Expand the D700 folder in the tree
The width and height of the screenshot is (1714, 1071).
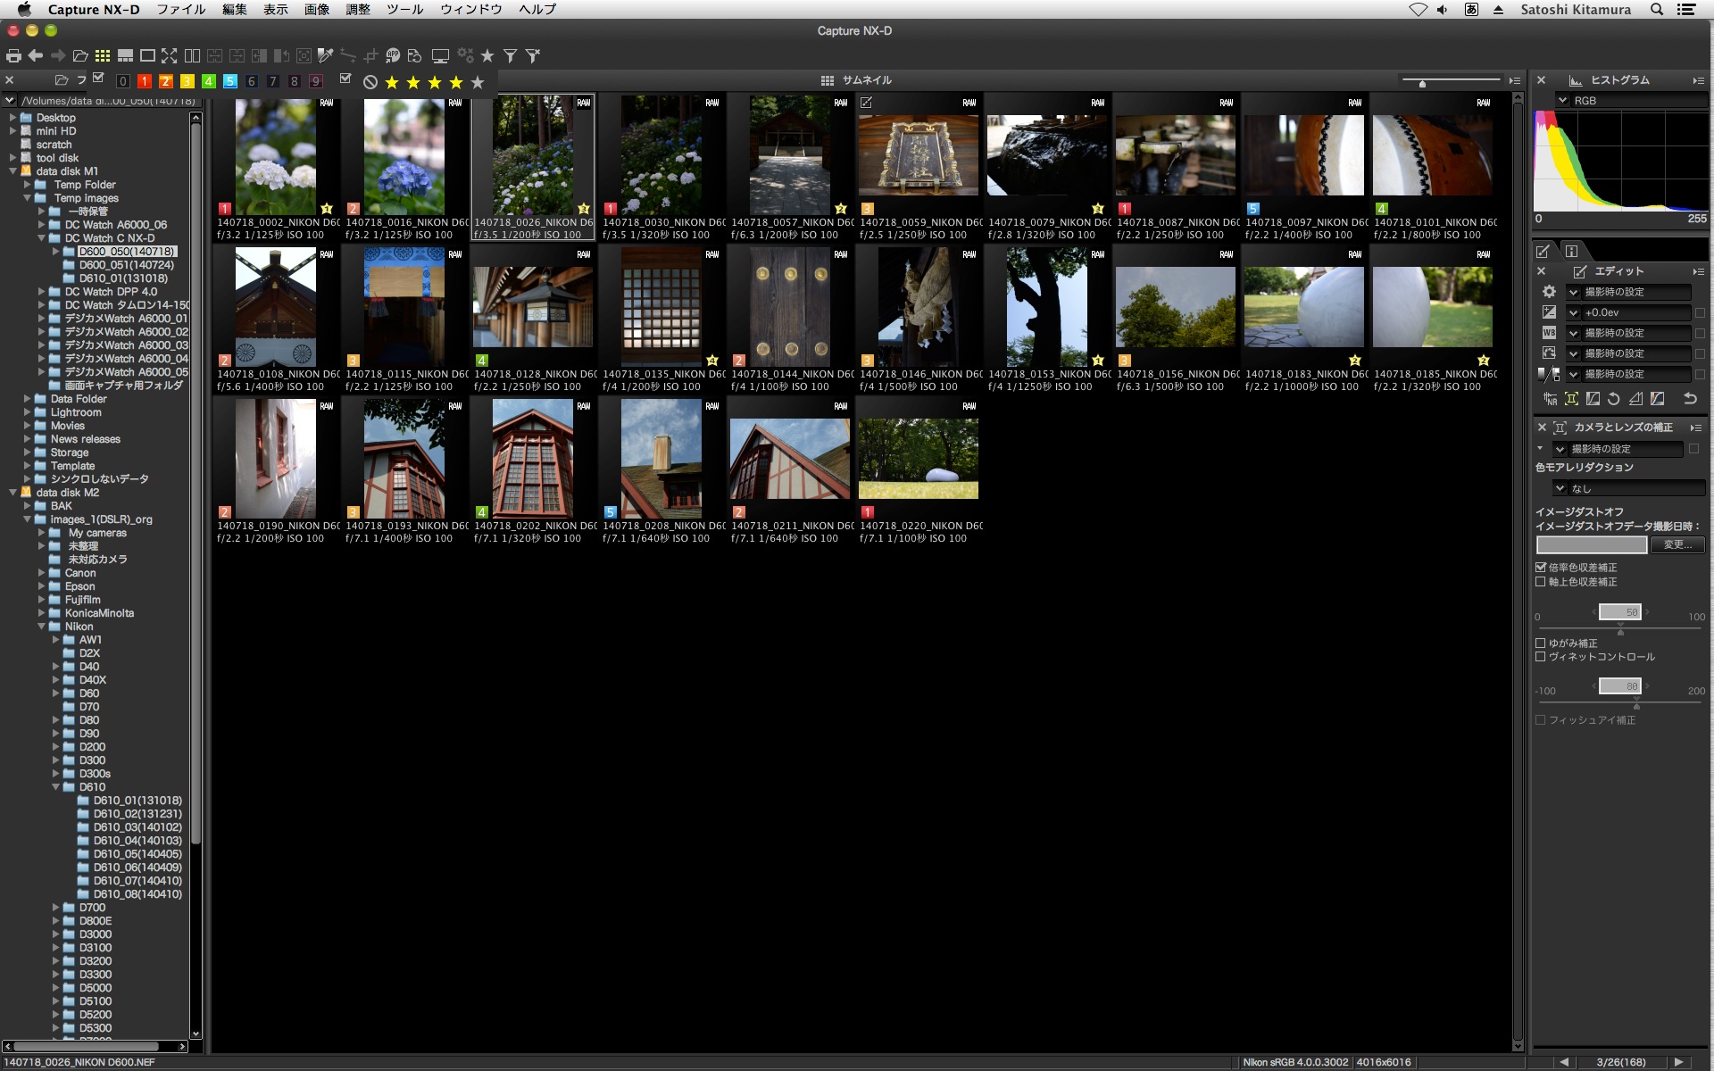55,908
